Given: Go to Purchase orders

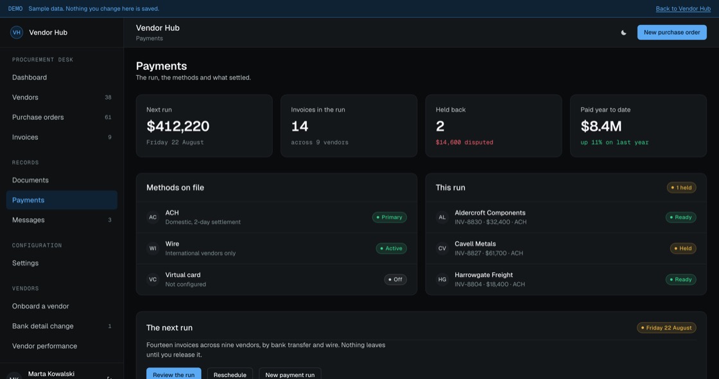Looking at the screenshot, I should point(62,117).
